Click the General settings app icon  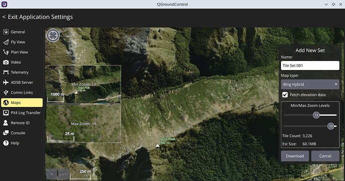(x=5, y=32)
